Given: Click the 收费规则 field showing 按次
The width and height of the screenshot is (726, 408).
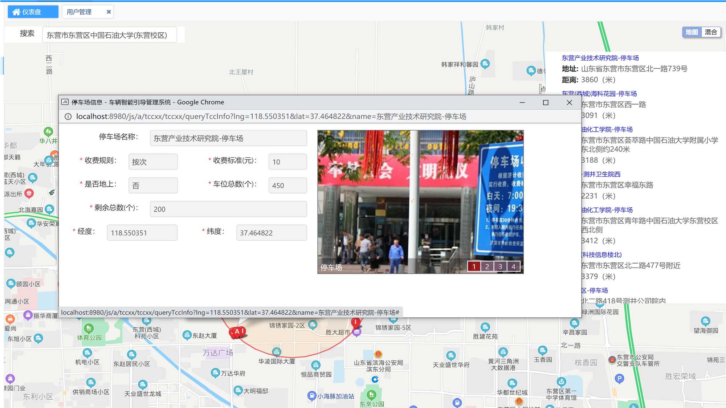Looking at the screenshot, I should pos(153,162).
